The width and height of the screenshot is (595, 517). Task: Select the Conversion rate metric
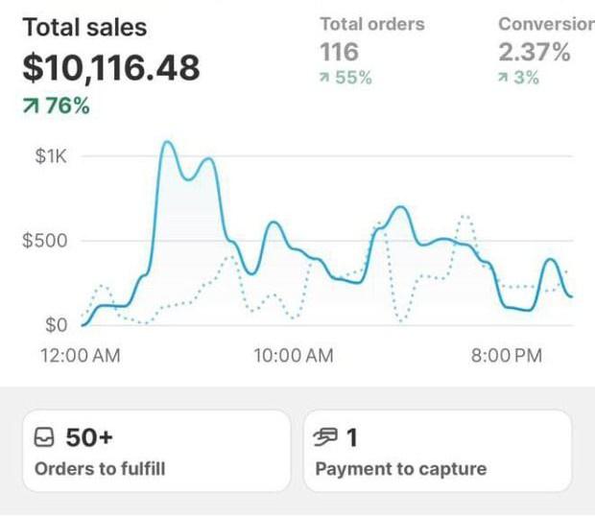pos(546,24)
